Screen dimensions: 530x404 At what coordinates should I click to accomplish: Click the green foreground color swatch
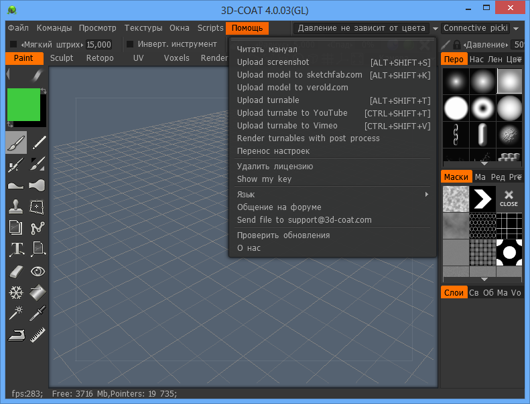pos(23,105)
